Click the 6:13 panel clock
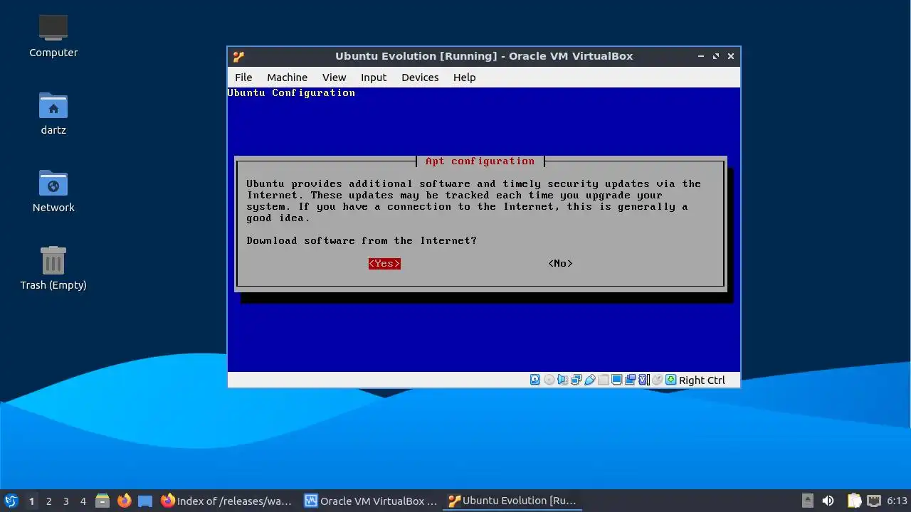Screen dimensions: 911x512 897,501
